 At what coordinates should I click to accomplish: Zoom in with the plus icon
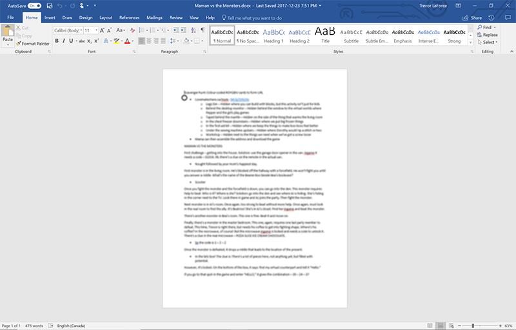click(501, 325)
